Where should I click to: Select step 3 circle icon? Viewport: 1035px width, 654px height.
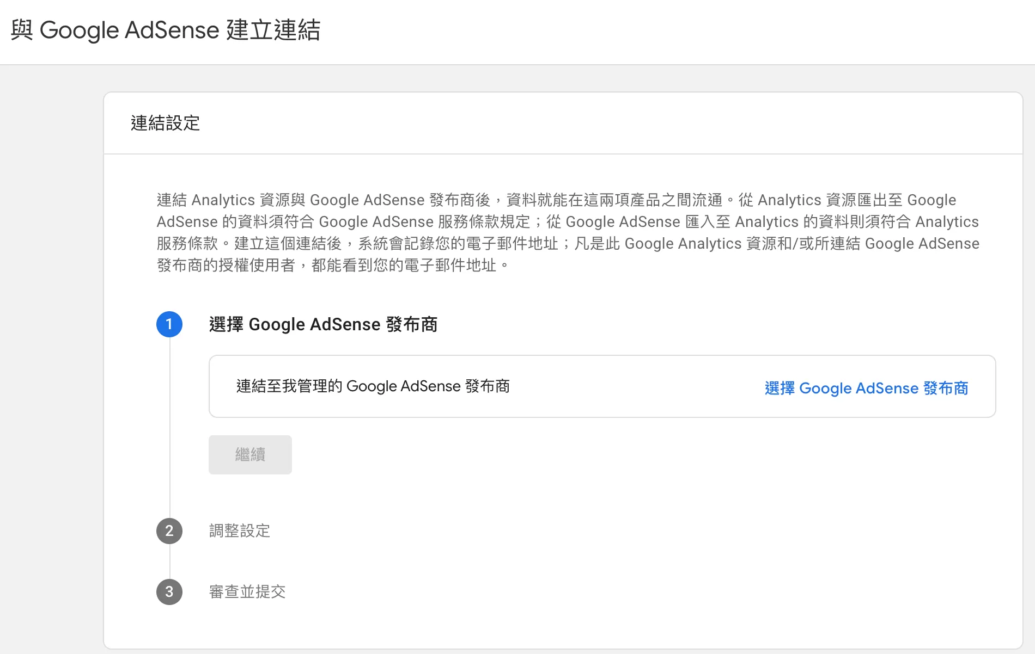169,591
